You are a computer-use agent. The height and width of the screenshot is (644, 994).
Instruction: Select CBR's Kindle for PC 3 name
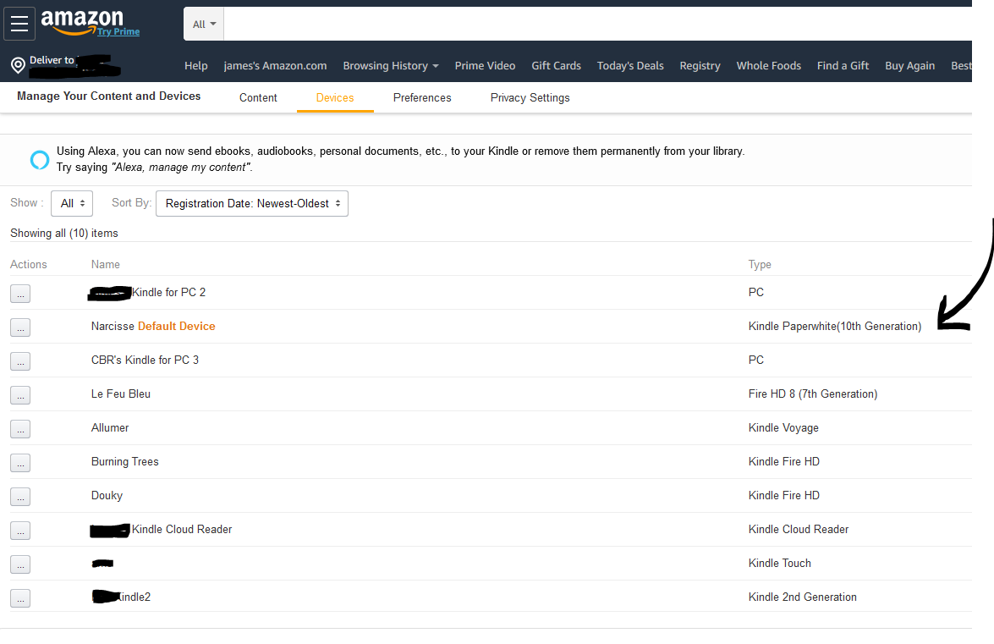point(145,360)
